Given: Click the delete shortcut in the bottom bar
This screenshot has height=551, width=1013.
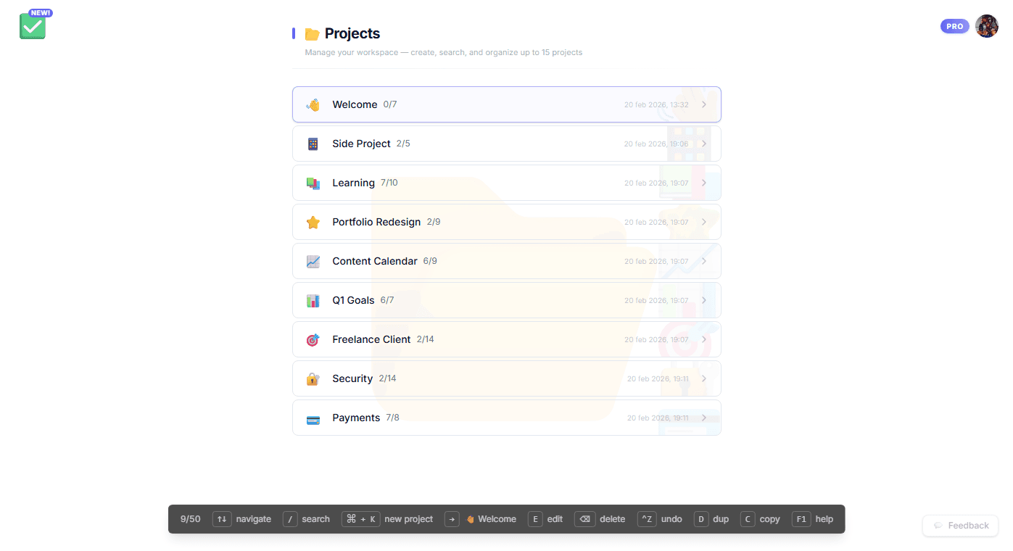Looking at the screenshot, I should [600, 519].
